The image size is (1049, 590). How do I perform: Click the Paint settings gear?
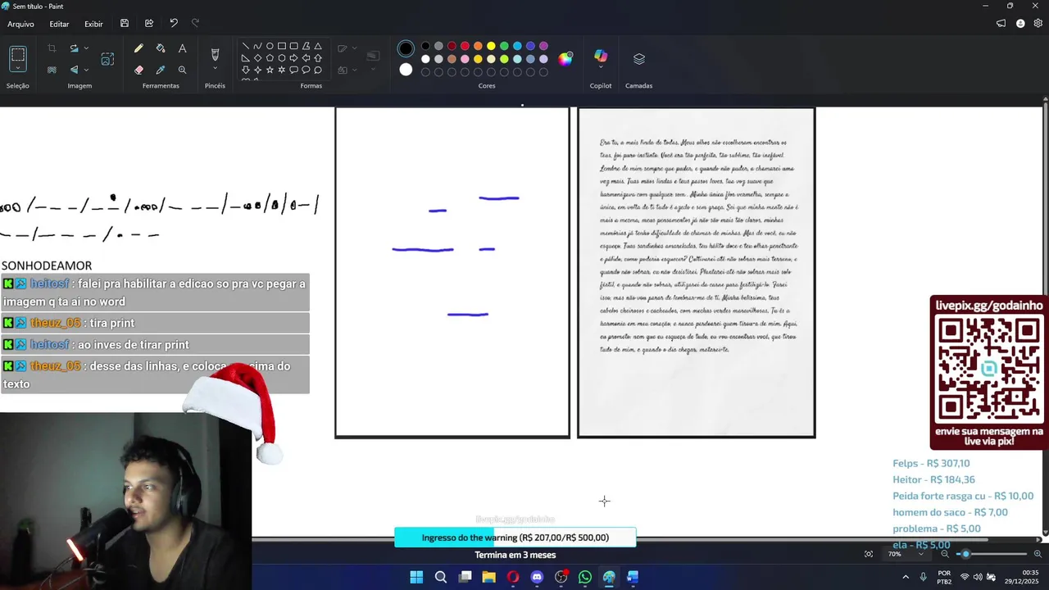point(1038,24)
